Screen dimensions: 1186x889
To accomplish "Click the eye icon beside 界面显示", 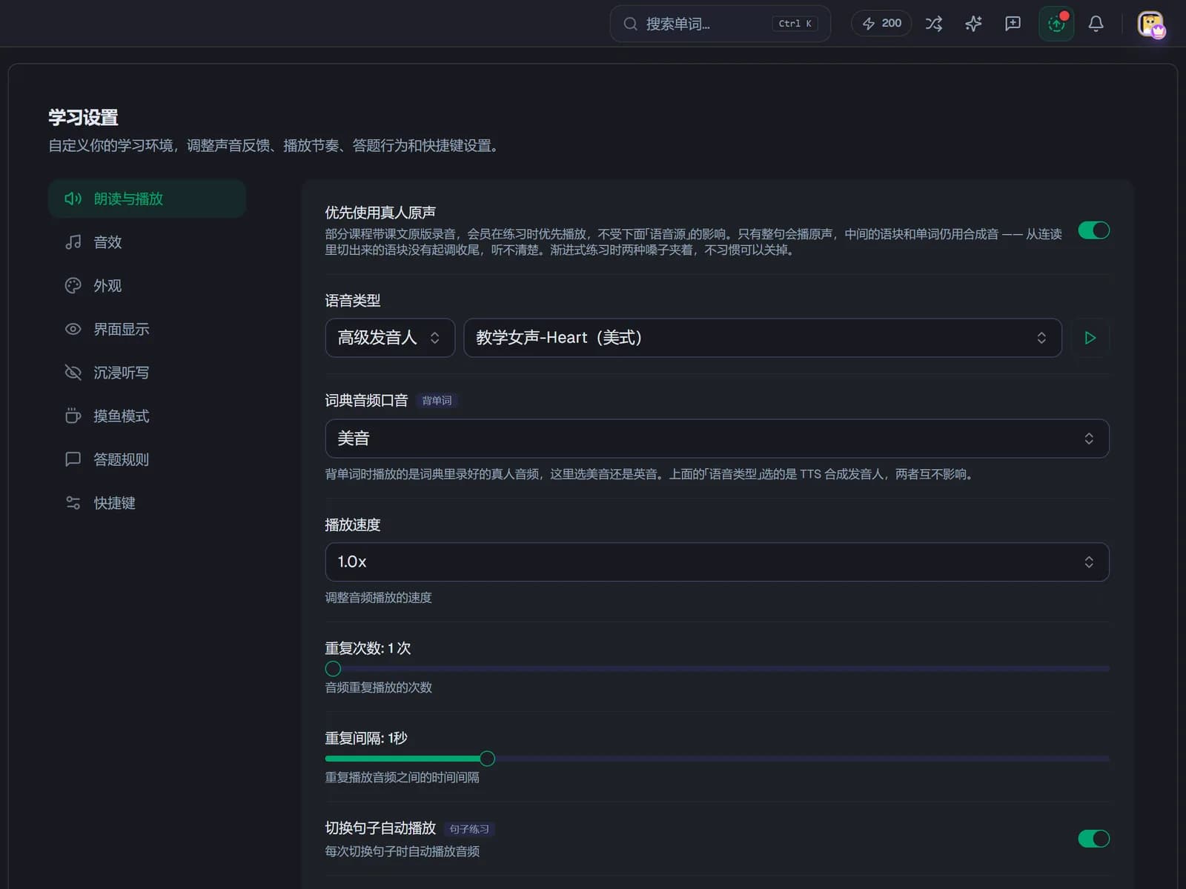I will point(73,329).
